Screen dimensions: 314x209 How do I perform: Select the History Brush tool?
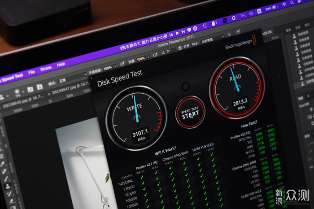pos(9,194)
